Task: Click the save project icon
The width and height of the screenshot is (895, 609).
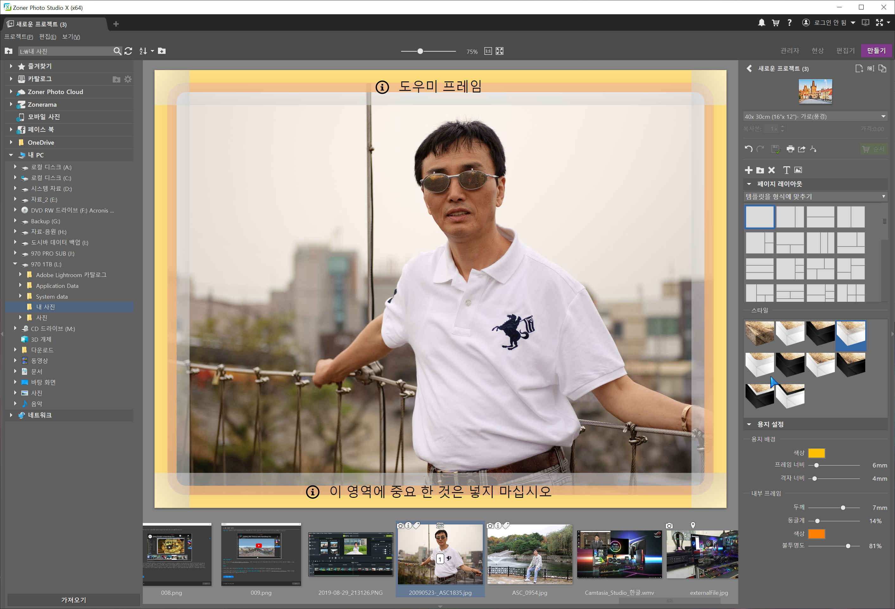Action: click(776, 149)
